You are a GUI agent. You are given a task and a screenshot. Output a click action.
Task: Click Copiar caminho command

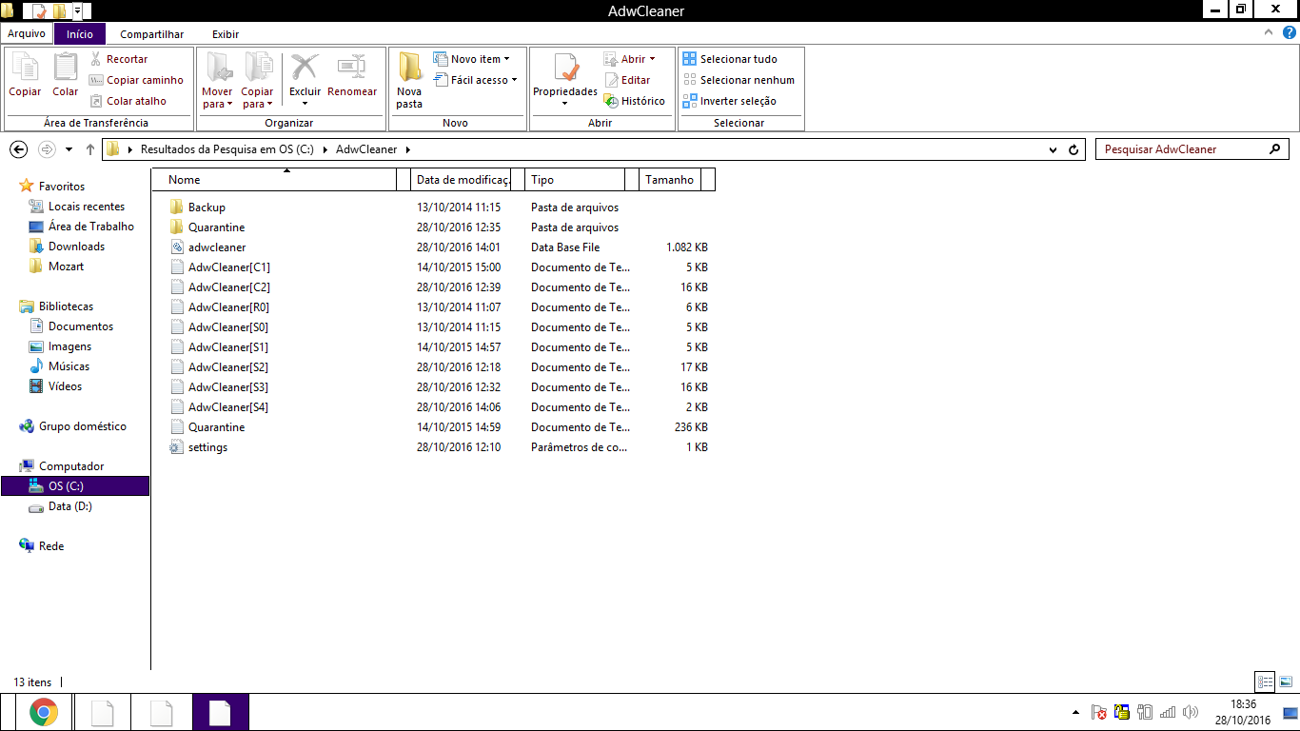[136, 80]
